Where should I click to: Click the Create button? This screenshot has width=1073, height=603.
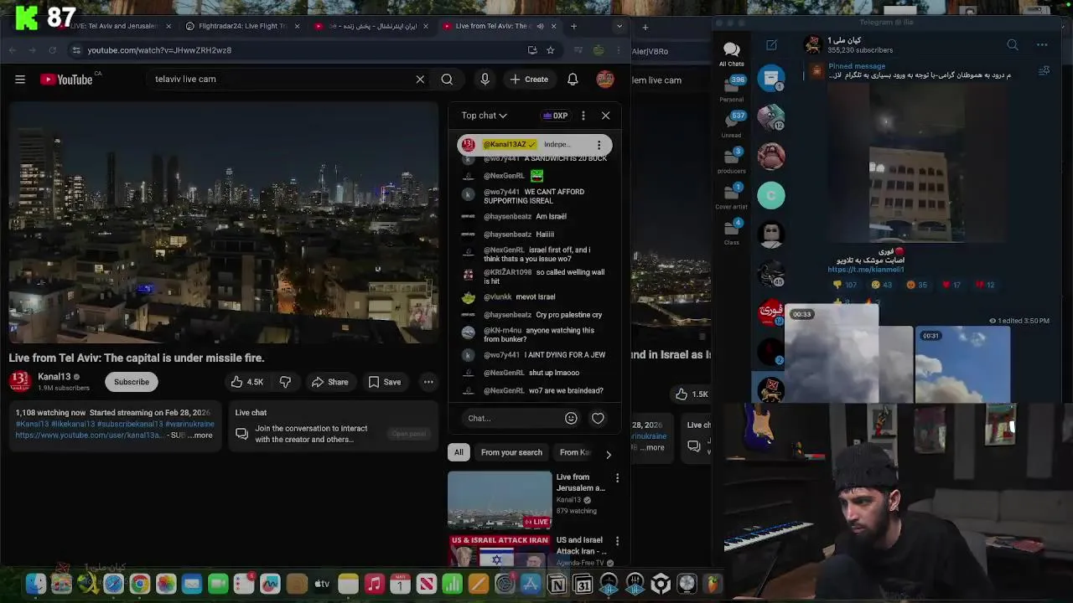click(528, 80)
